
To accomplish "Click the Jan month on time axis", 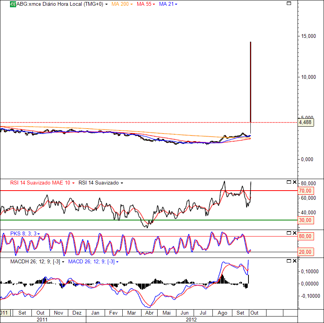I will coord(95,313).
